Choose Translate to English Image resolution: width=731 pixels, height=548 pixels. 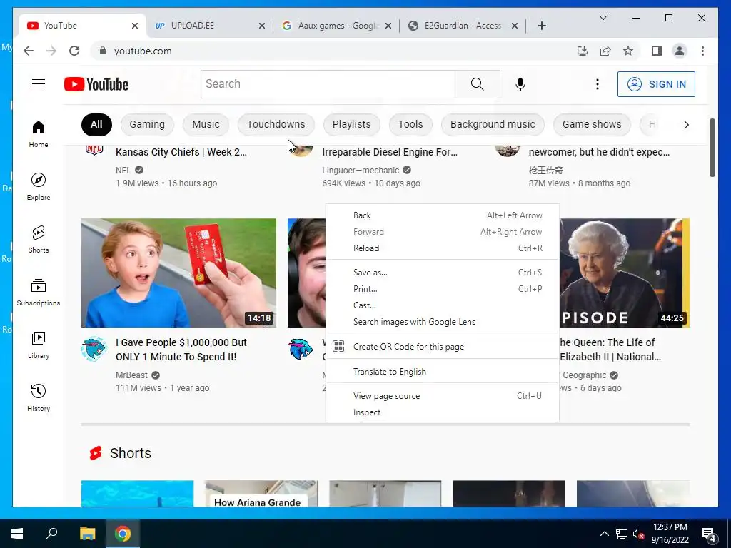pos(442,371)
